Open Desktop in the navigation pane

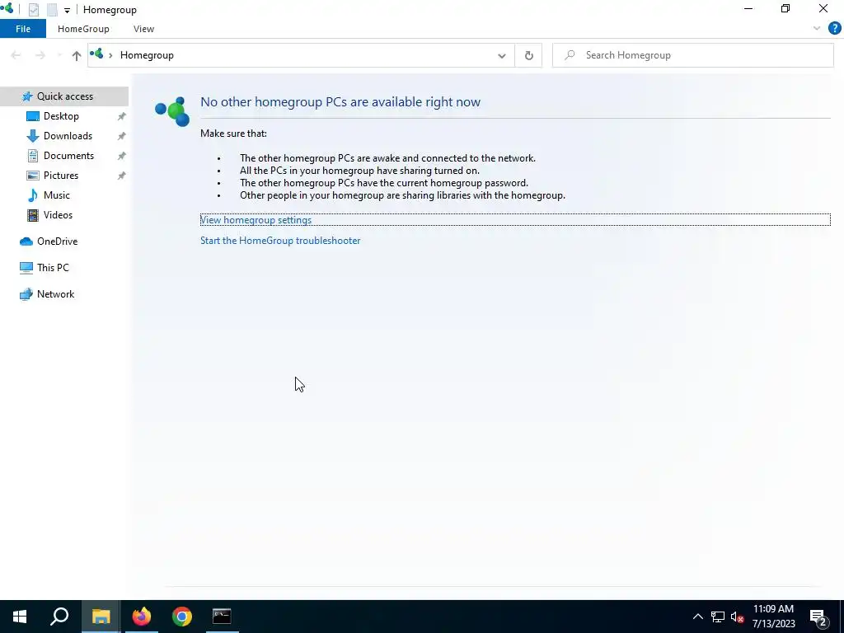(61, 116)
